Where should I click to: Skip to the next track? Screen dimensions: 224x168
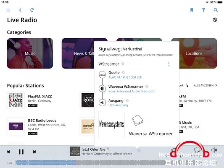coord(34,152)
